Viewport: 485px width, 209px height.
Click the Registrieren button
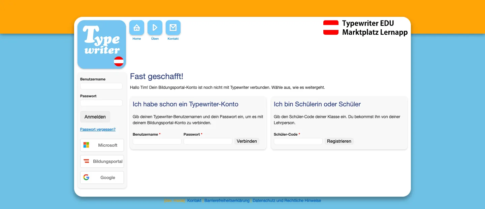[339, 141]
